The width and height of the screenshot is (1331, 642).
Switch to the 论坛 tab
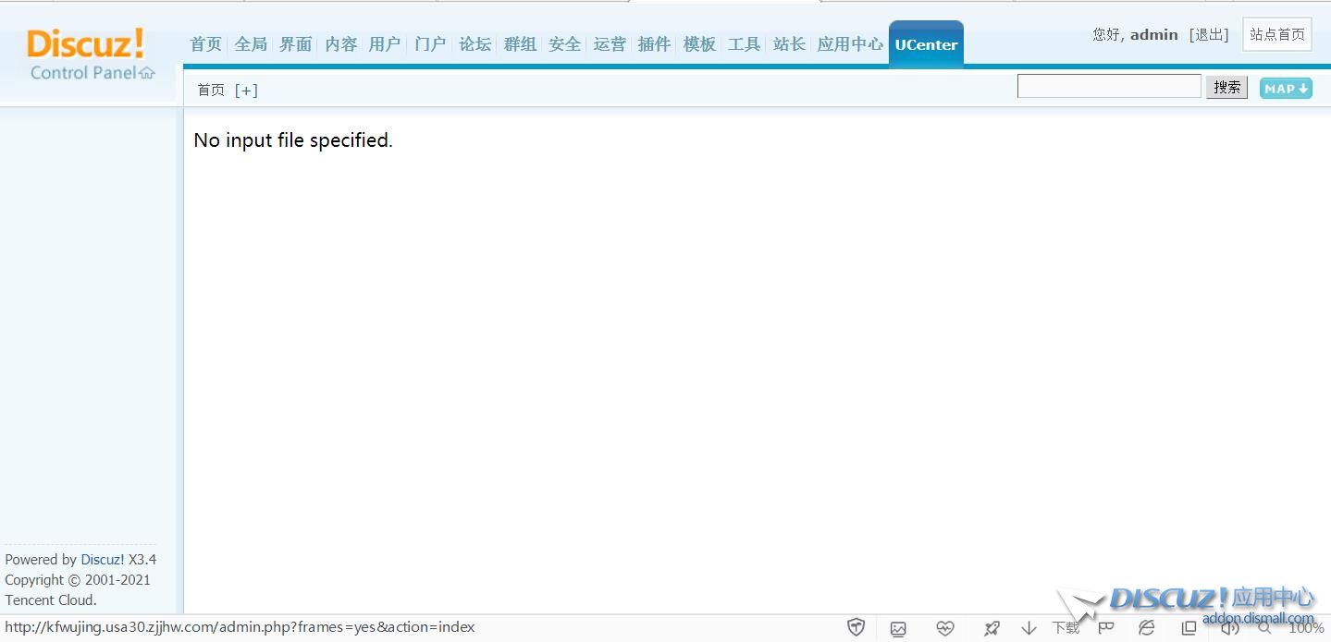(x=475, y=44)
